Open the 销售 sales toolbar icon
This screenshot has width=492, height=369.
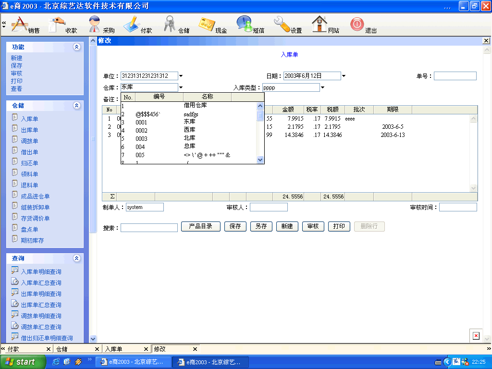pos(20,25)
